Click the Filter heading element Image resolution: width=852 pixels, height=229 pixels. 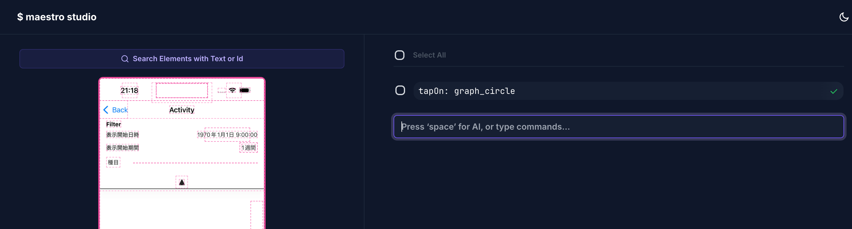point(113,124)
